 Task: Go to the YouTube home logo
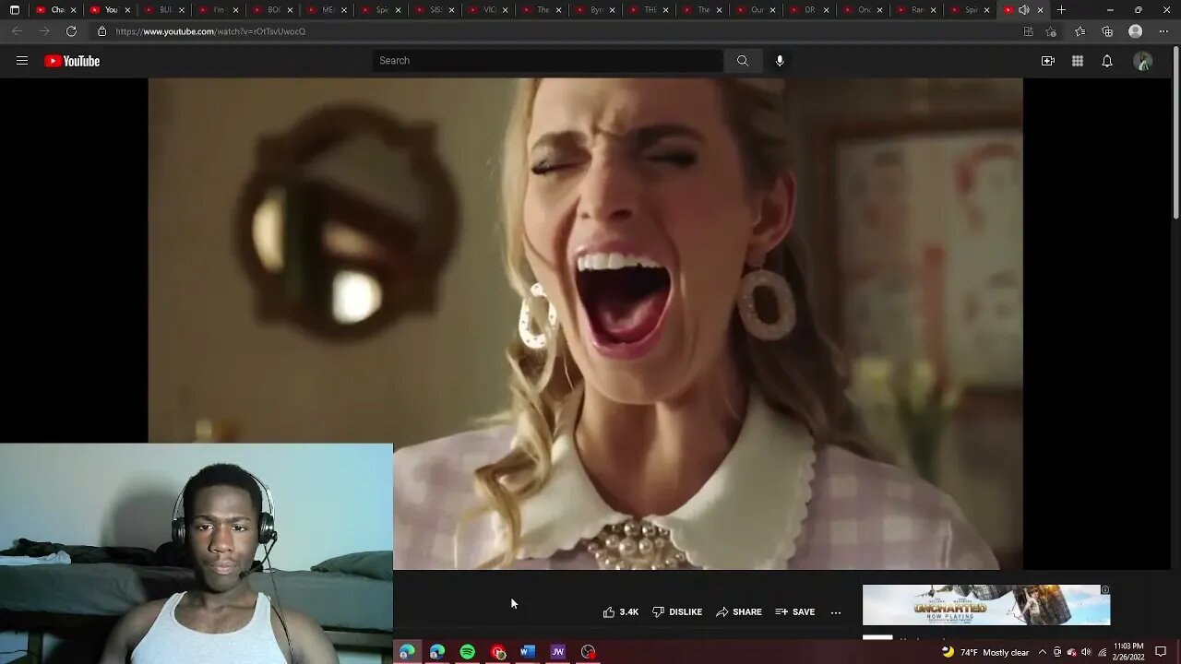72,61
